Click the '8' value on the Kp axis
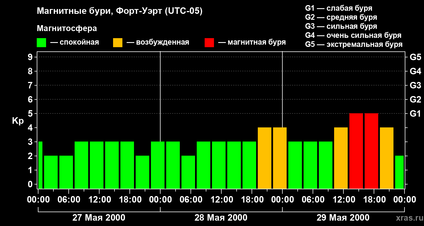This screenshot has width=424, height=226. coord(31,71)
